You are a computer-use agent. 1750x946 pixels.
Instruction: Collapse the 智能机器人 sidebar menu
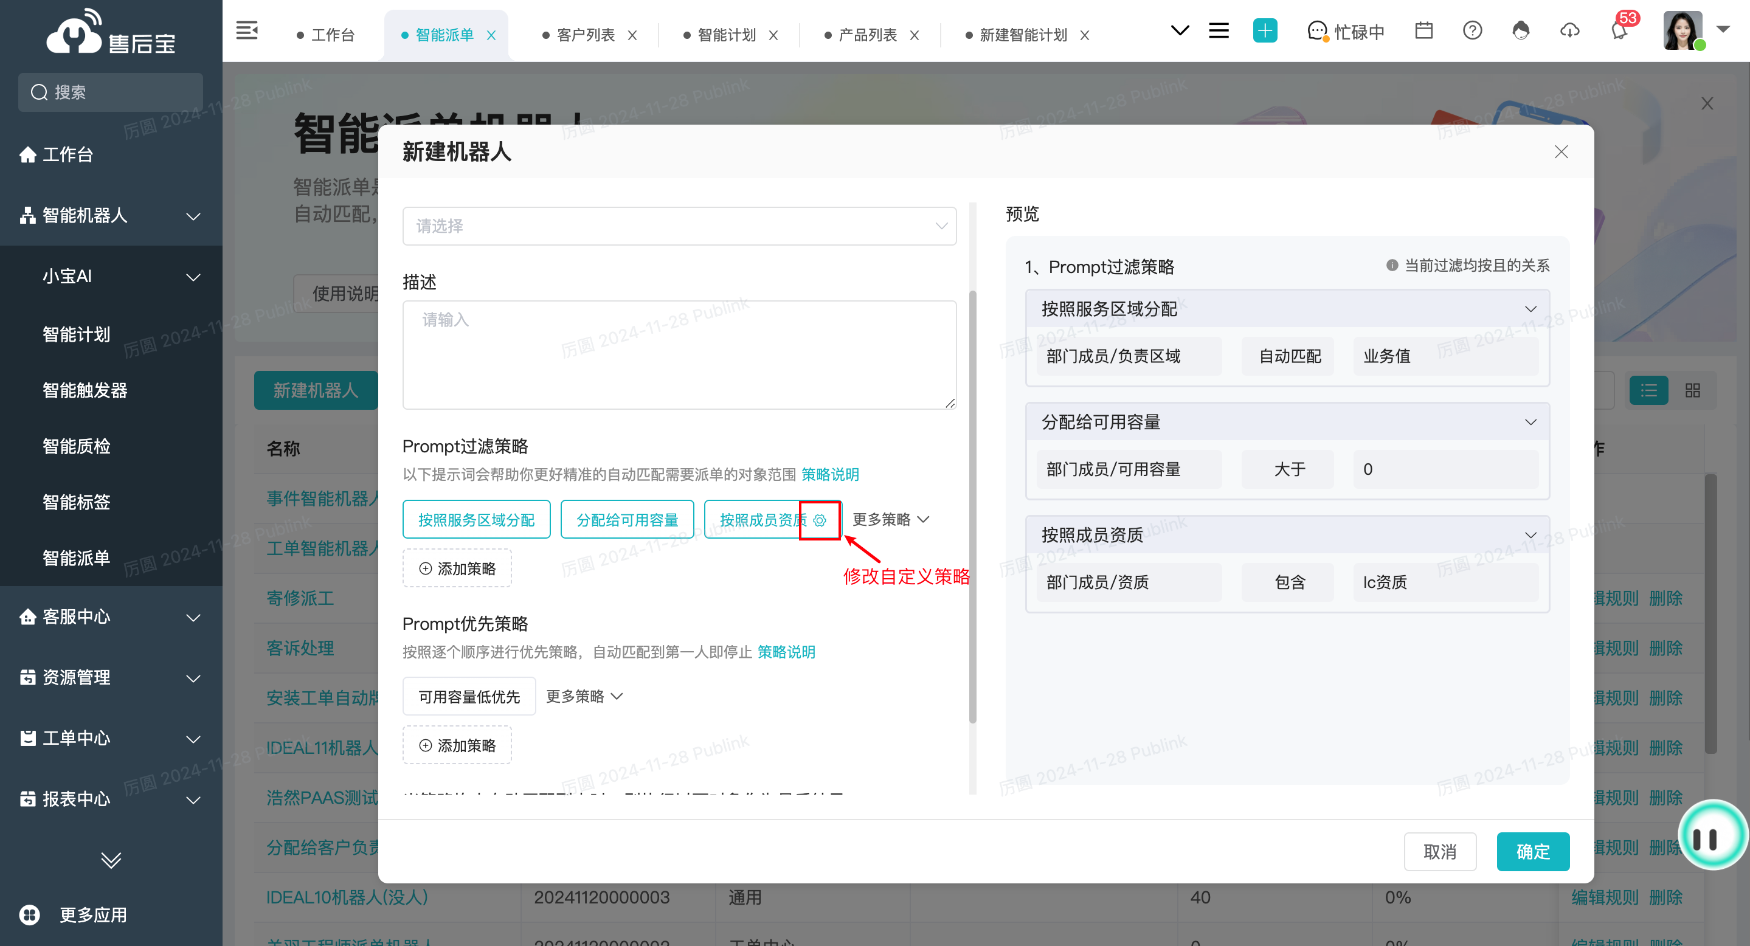tap(193, 216)
